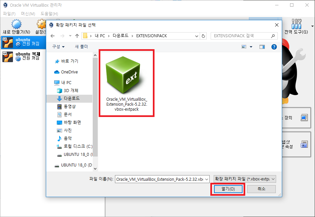Select OneDrive in the navigation pane
The width and height of the screenshot is (315, 217).
[x=66, y=72]
